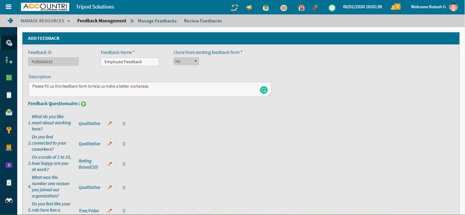The image size is (465, 215).
Task: Select the checked clipboard sidebar icon
Action: point(9,182)
